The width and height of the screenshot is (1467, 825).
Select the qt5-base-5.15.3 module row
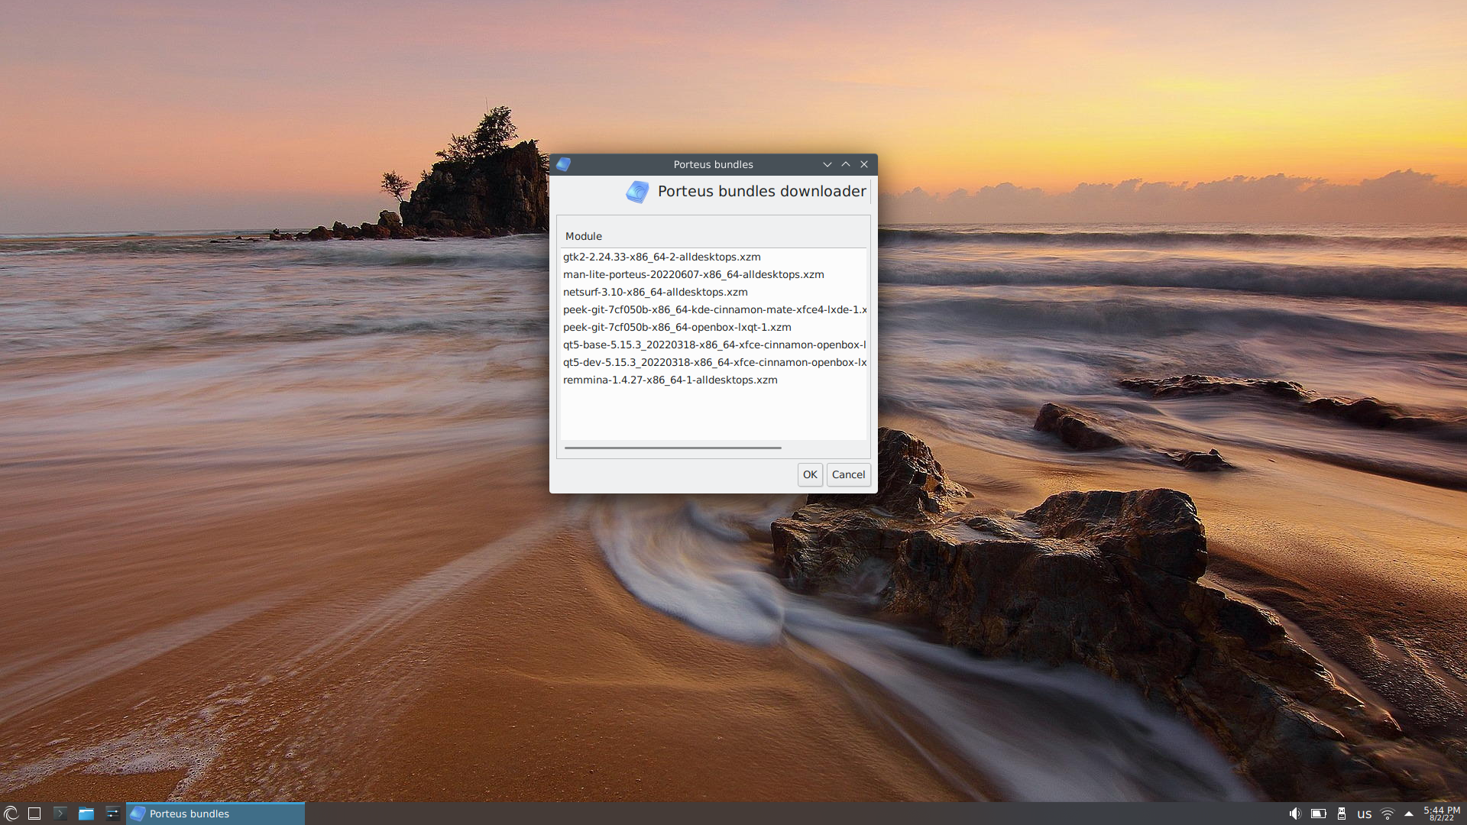[x=714, y=345]
